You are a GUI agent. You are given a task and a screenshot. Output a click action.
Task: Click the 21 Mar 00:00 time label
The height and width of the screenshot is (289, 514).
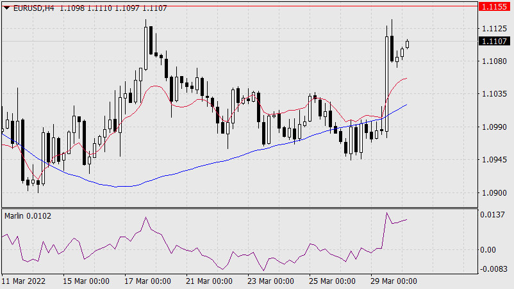(209, 281)
